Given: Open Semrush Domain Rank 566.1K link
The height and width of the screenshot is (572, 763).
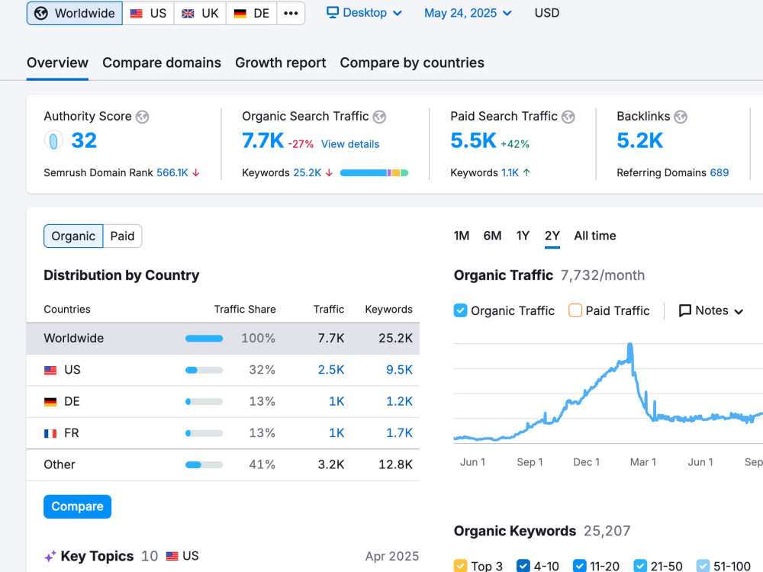Looking at the screenshot, I should coord(172,172).
